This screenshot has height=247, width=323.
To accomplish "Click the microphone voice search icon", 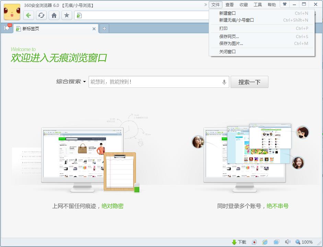I will (224, 82).
